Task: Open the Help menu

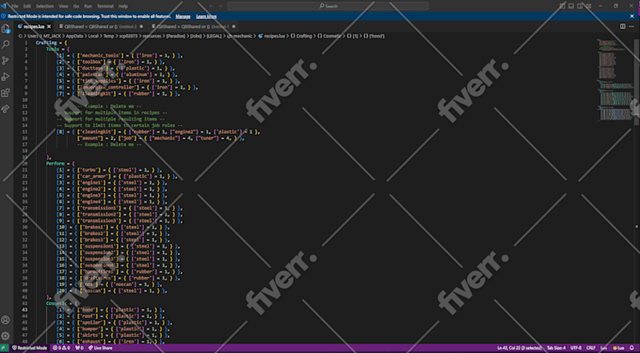Action: coord(123,7)
